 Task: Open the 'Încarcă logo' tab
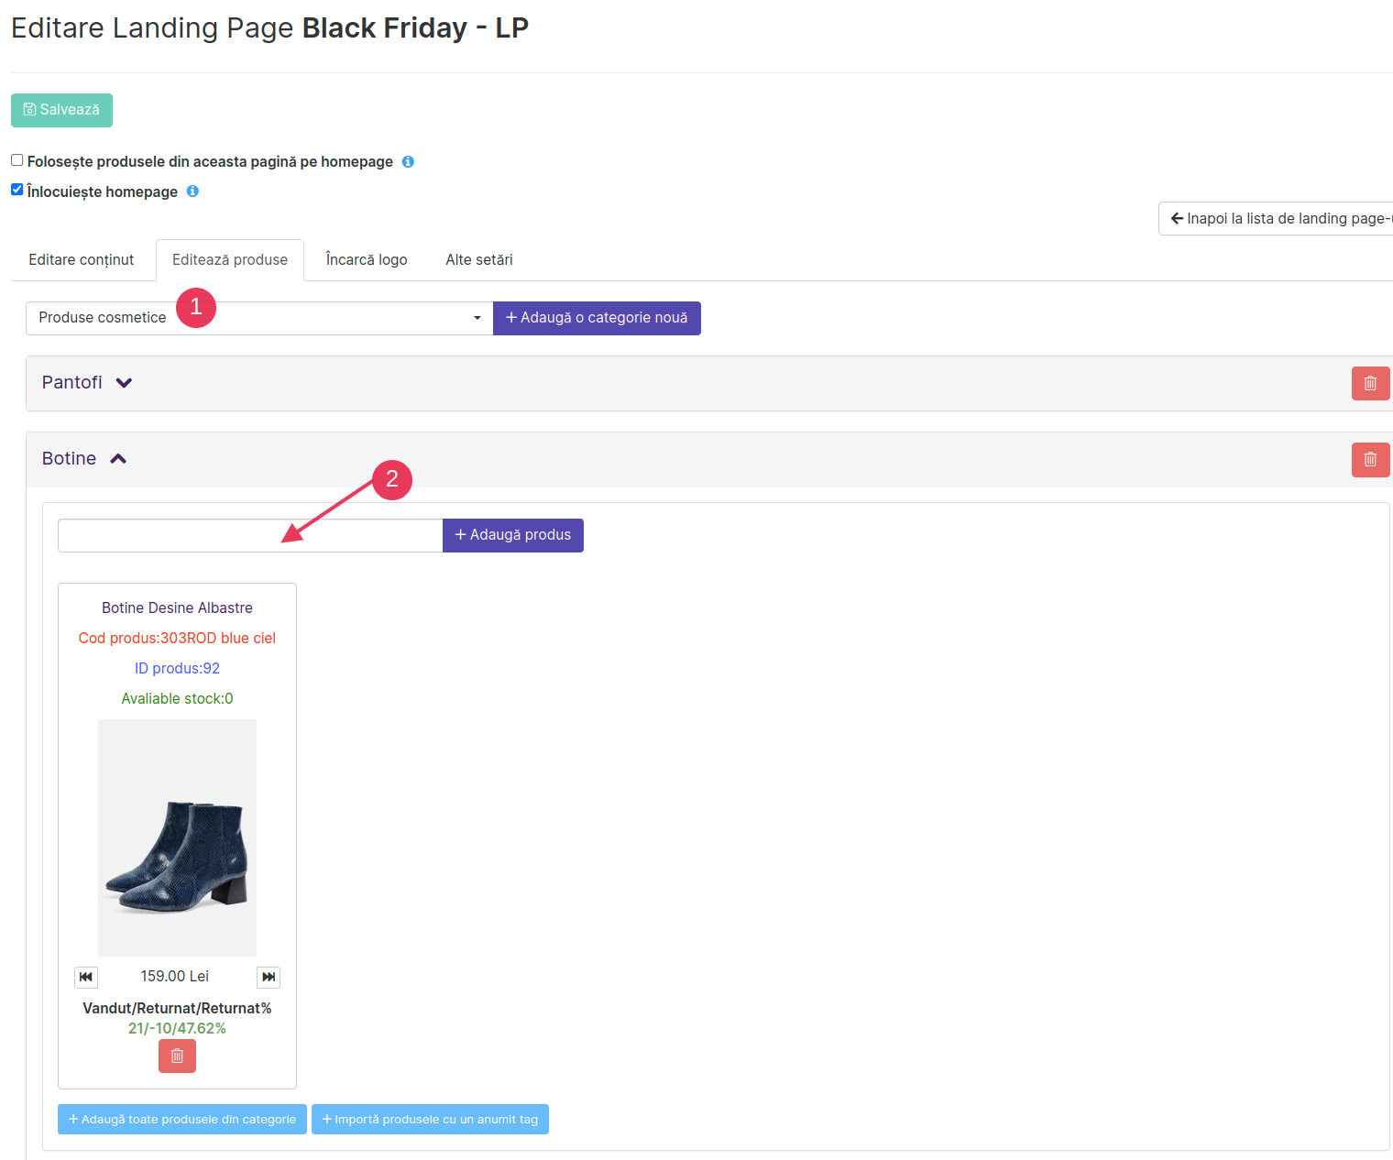(x=367, y=260)
